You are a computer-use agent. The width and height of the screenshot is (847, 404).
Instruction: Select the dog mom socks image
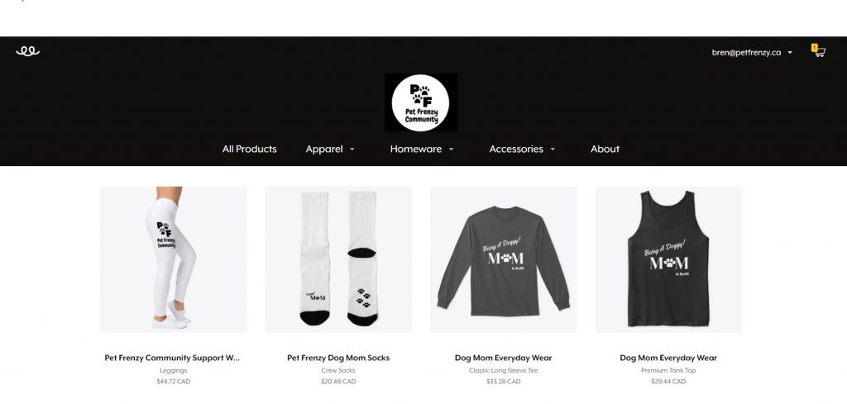pyautogui.click(x=338, y=259)
